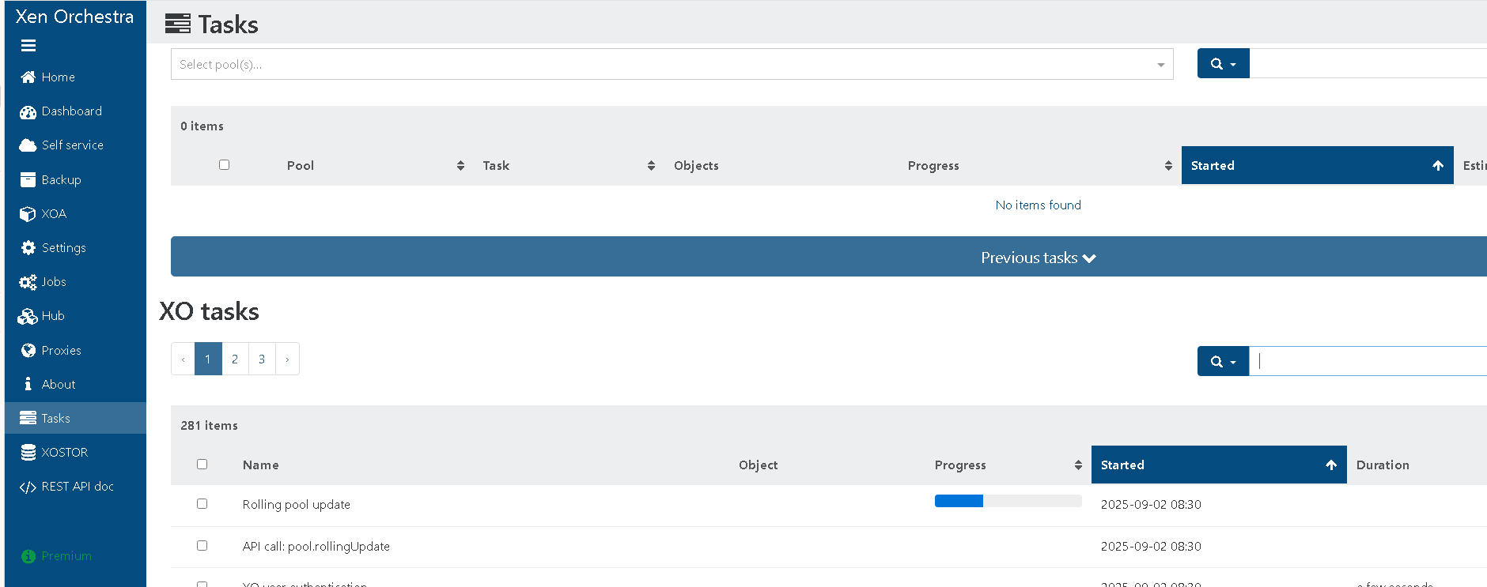Click Xen Orchestra logo title

coord(74,17)
